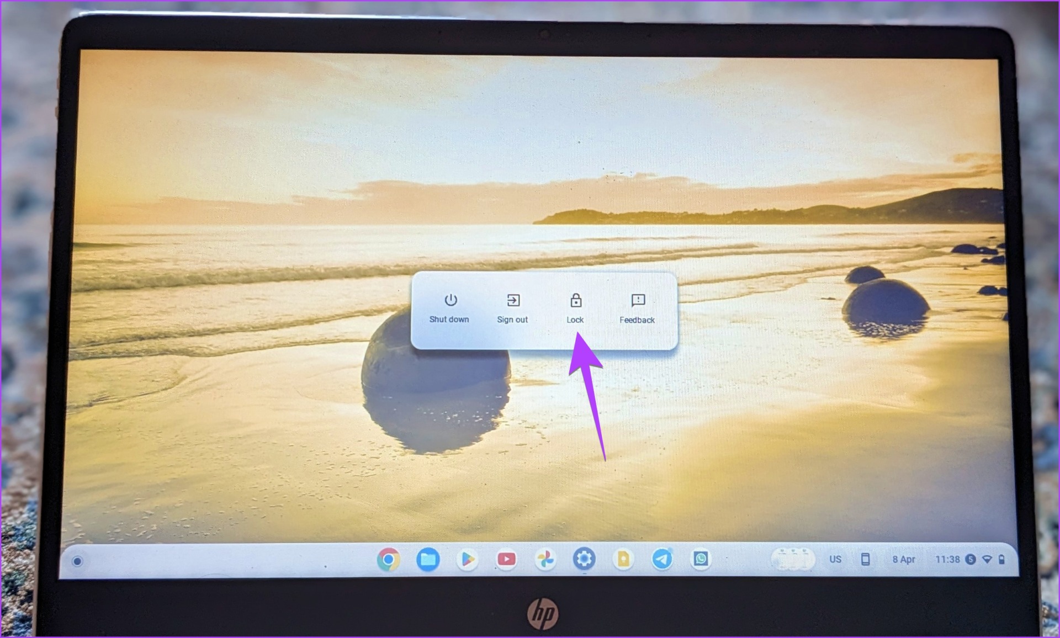Open Google Photos from the shelf
1060x638 pixels.
pyautogui.click(x=545, y=559)
